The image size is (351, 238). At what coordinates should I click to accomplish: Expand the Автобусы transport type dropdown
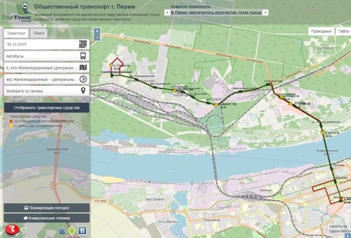[x=47, y=56]
